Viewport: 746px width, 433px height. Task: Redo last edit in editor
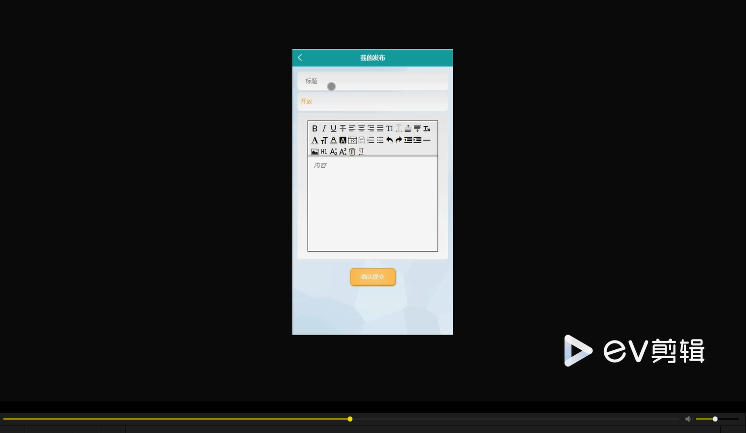(x=399, y=140)
